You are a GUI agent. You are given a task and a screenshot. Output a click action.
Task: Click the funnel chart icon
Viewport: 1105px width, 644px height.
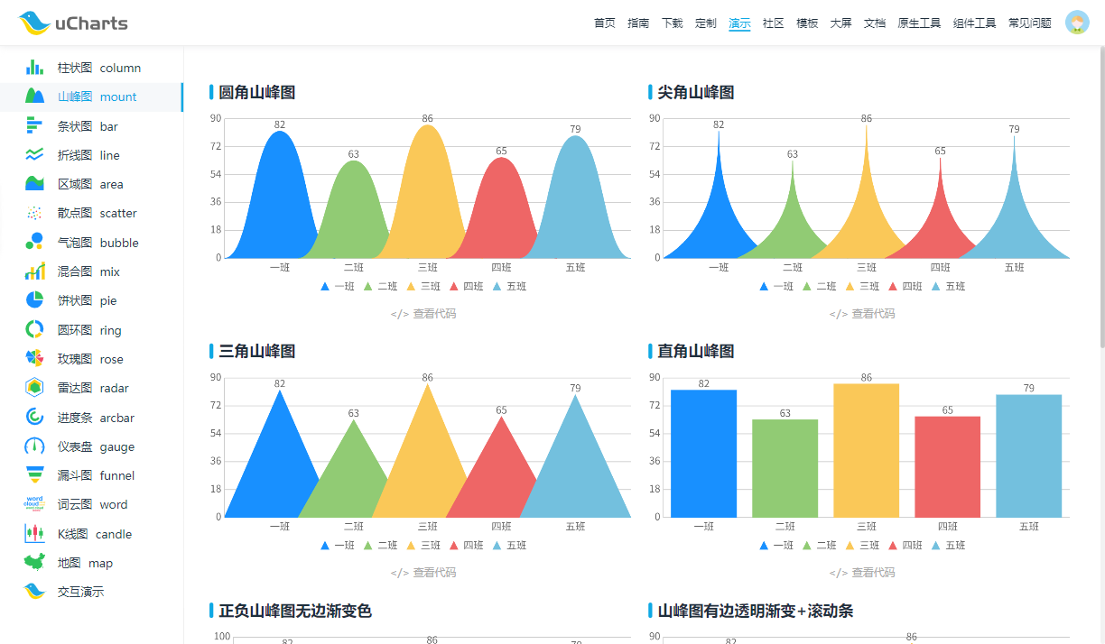(34, 475)
